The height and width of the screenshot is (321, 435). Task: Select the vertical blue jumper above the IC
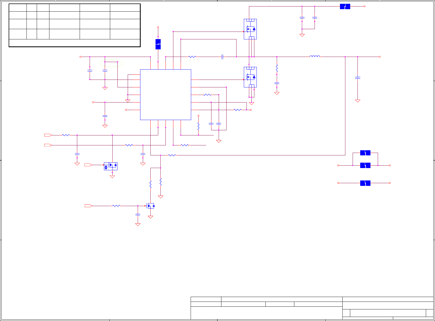click(x=158, y=44)
